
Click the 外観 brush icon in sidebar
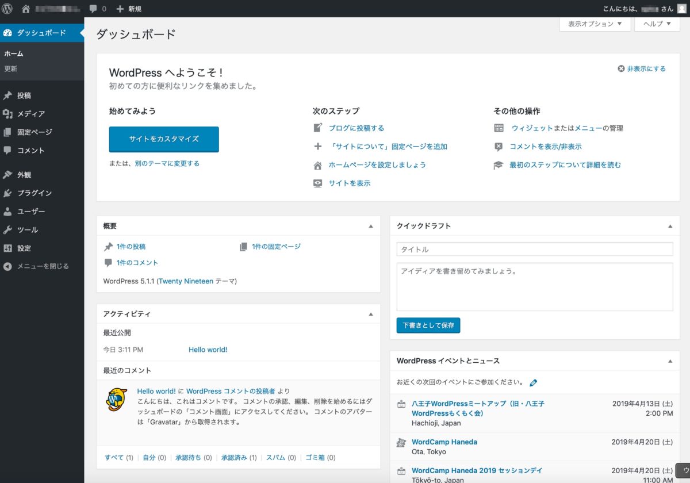pyautogui.click(x=7, y=175)
